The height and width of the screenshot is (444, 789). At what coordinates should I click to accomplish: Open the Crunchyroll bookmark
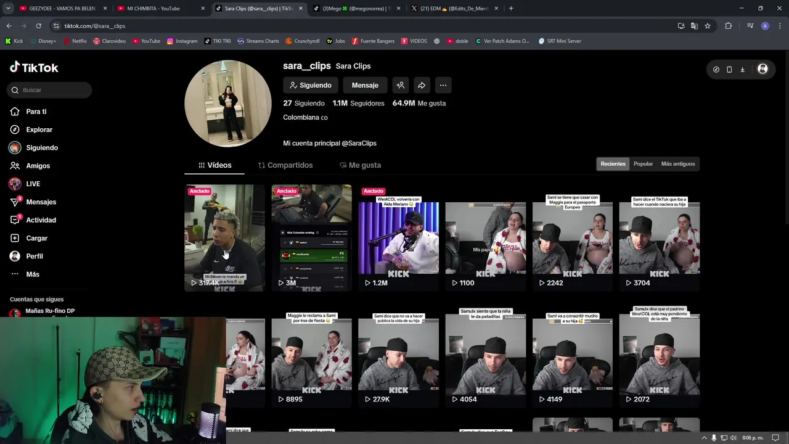302,41
